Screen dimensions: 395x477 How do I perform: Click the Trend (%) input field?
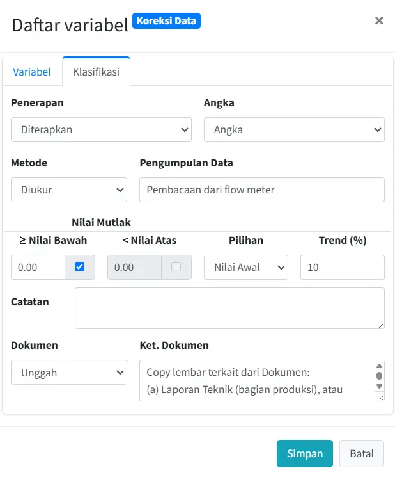342,267
